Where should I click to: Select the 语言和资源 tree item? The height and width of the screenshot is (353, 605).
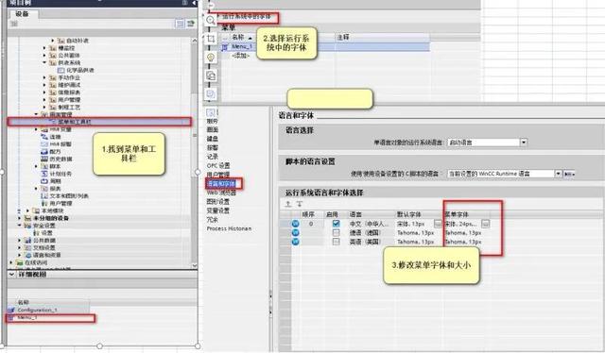(x=47, y=255)
